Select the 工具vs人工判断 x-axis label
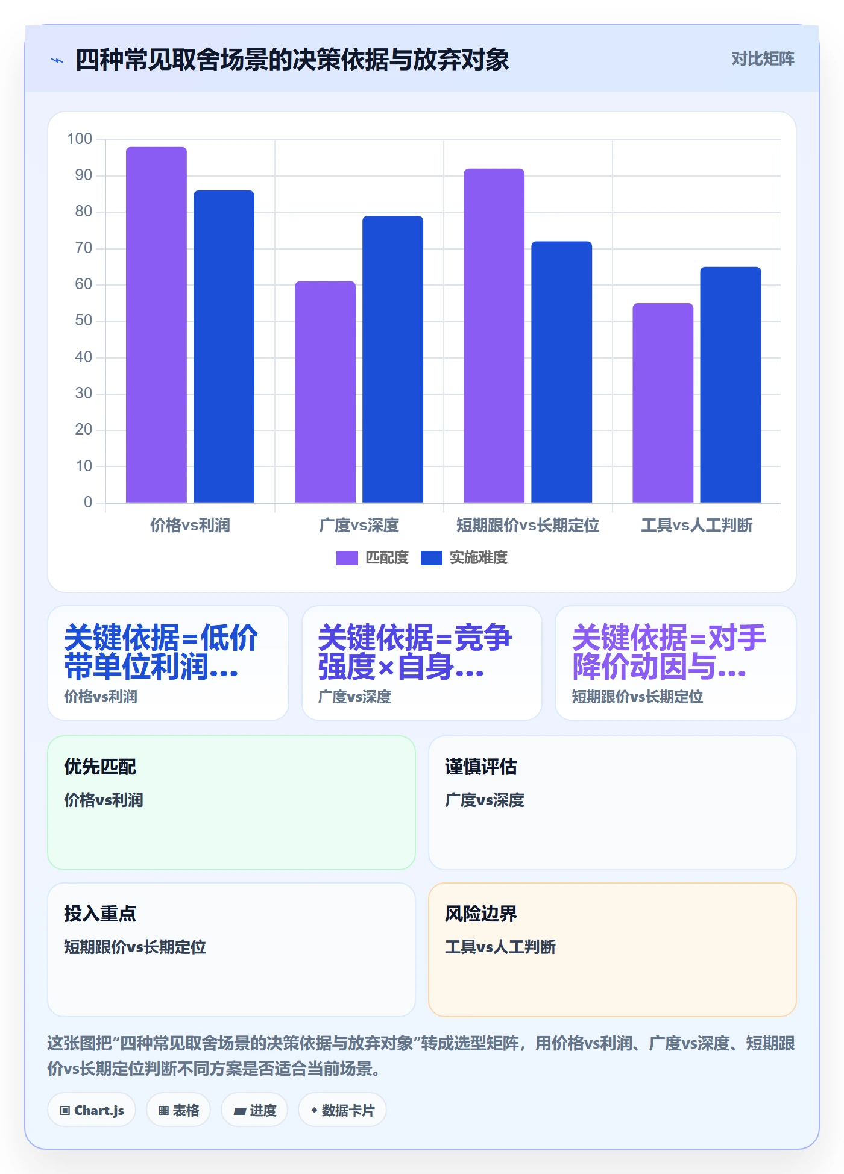 coord(696,526)
